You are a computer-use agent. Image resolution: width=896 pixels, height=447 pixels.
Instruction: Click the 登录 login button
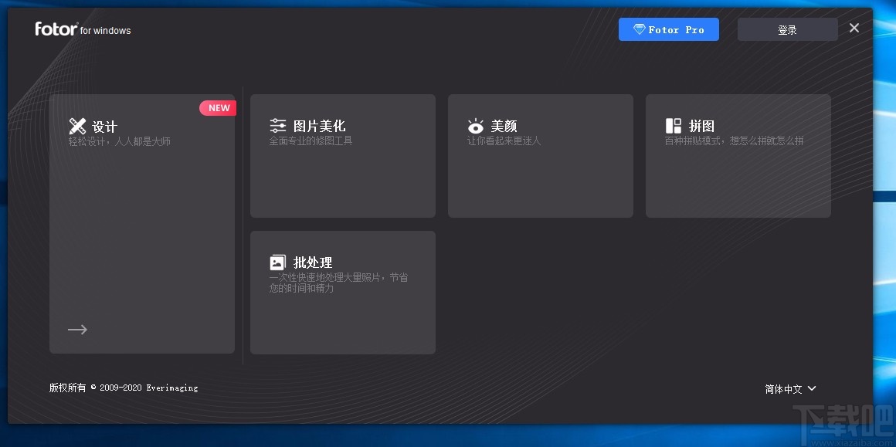pyautogui.click(x=787, y=29)
